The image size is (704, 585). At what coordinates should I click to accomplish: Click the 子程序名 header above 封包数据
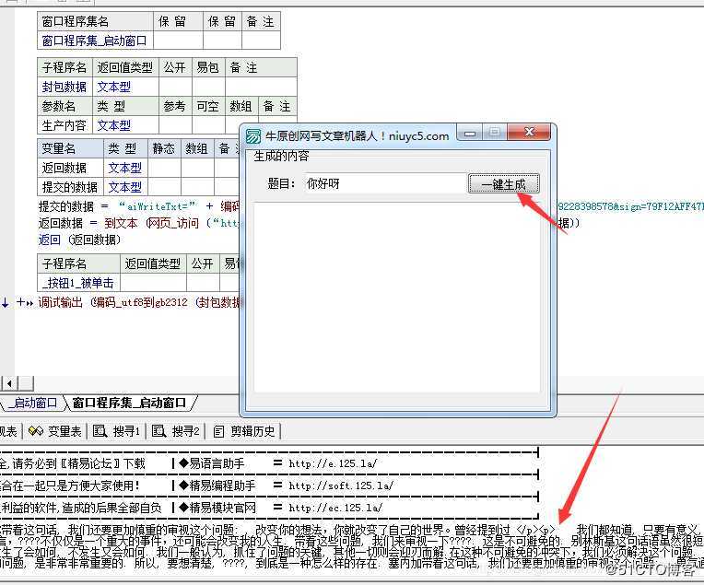[x=65, y=67]
